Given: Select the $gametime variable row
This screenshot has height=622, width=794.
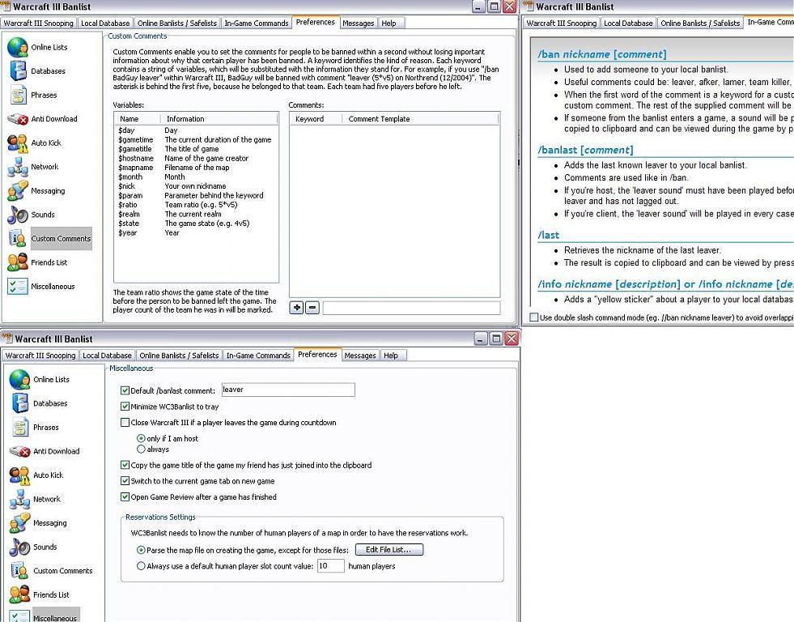Looking at the screenshot, I should tap(196, 140).
